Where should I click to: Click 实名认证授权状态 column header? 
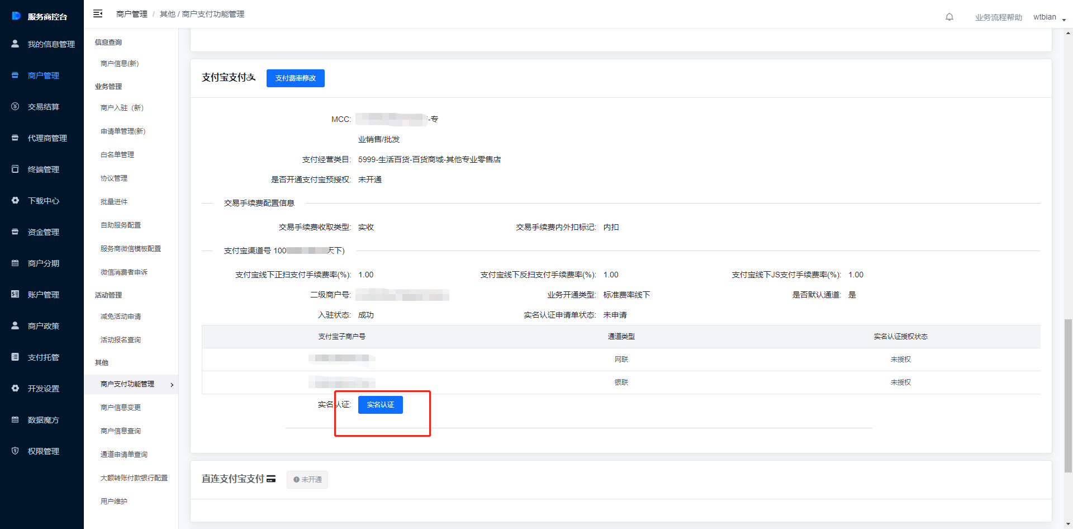tap(901, 337)
